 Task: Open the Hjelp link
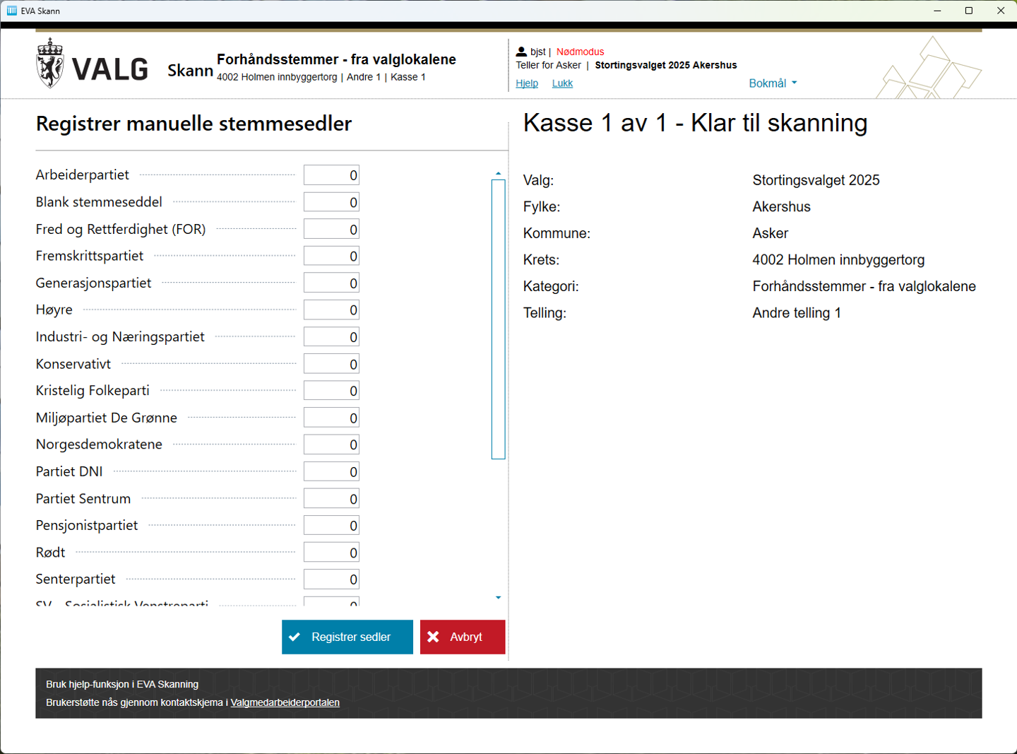coord(527,83)
